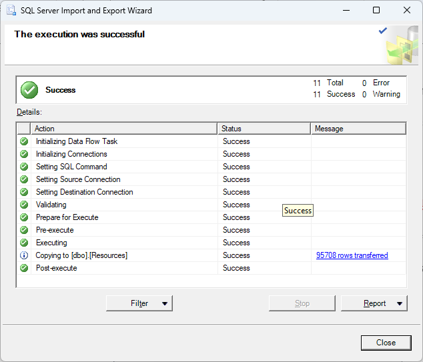Click the green check beside Initializing Data Flow Task

click(x=24, y=141)
